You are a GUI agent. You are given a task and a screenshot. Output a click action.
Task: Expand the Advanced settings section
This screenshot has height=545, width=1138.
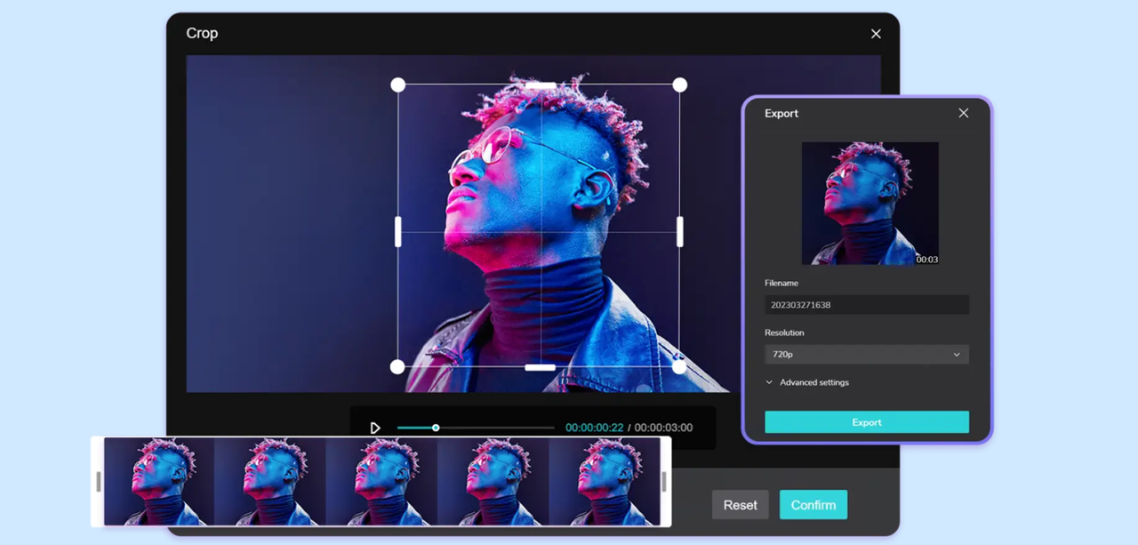pos(807,382)
